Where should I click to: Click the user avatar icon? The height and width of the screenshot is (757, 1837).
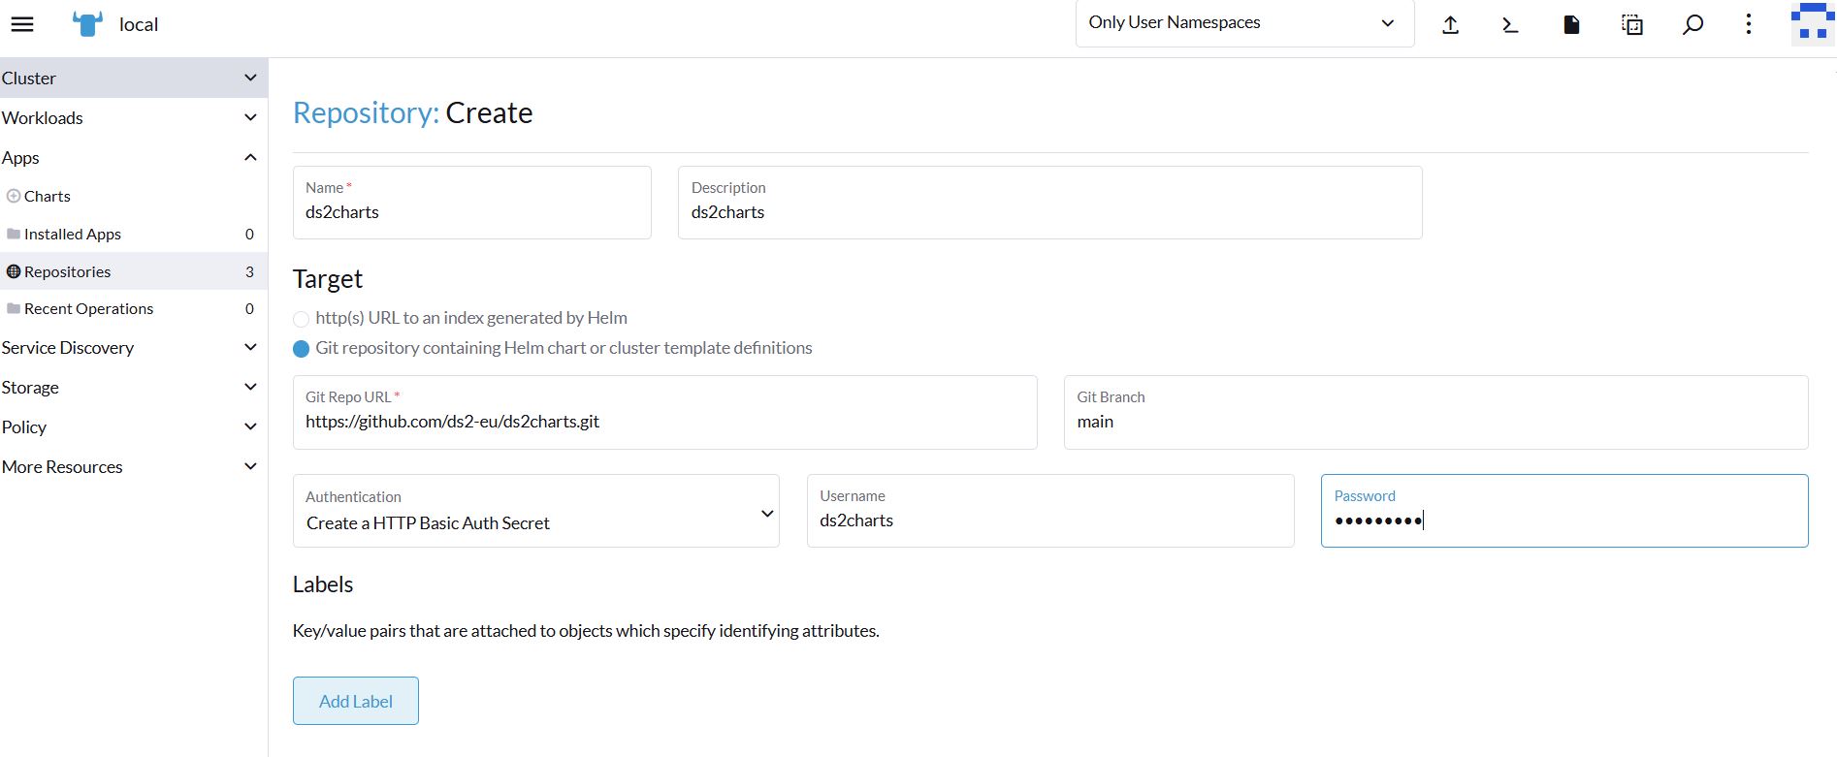pyautogui.click(x=1812, y=23)
